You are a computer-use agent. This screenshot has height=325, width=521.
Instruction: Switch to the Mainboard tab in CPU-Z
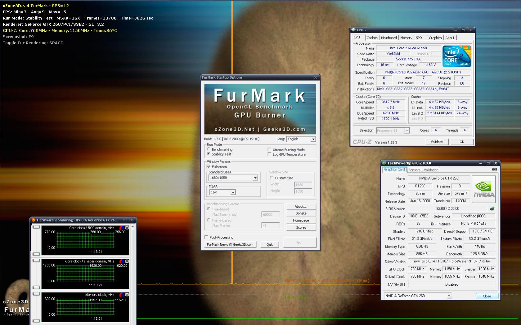[x=389, y=38]
